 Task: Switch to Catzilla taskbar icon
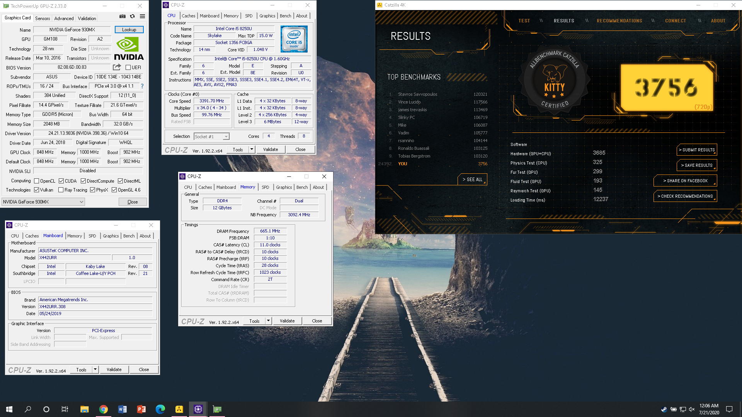(179, 409)
